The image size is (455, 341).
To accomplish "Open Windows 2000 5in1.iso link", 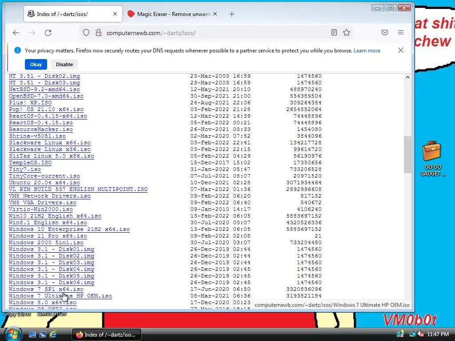I will tap(46, 243).
